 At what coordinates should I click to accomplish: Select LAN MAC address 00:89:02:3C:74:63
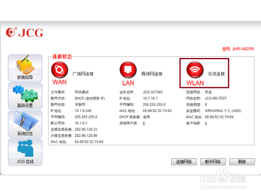pyautogui.click(x=157, y=111)
